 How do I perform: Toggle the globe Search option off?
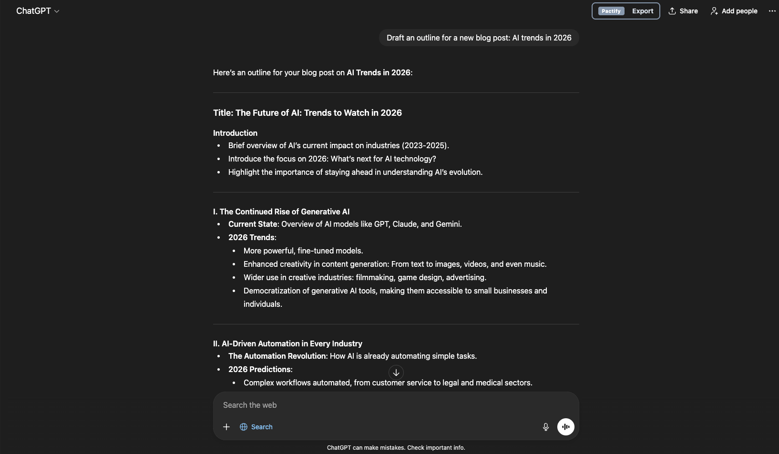point(256,427)
